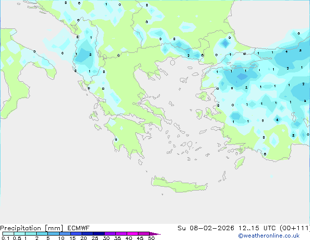Image resolution: width=310 pixels, height=240 pixels.
Task: Select the 30–35 mm legend color swatch
Action: 110,234
